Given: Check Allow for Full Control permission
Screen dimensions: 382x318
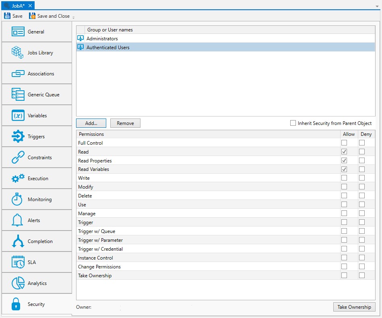Looking at the screenshot, I should pyautogui.click(x=344, y=143).
